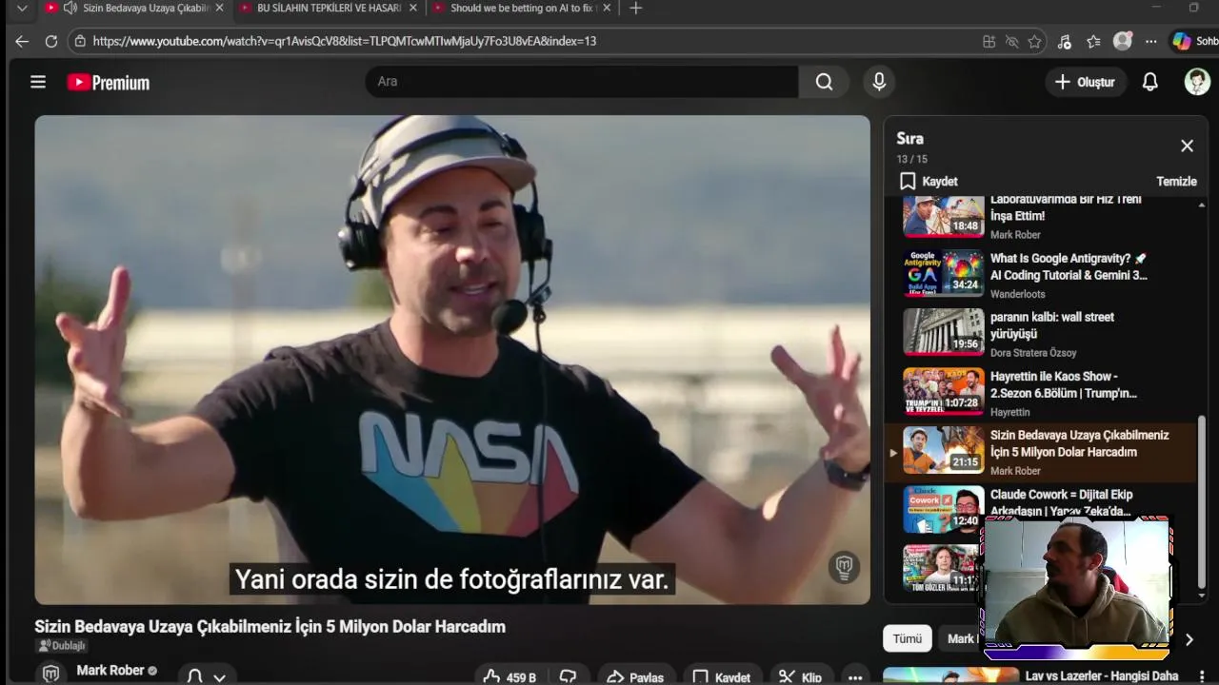Go back in browser history
The height and width of the screenshot is (685, 1219).
click(x=22, y=41)
